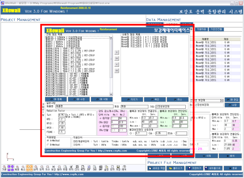Click the 저장하기 save button
This screenshot has height=178, width=244.
194,168
